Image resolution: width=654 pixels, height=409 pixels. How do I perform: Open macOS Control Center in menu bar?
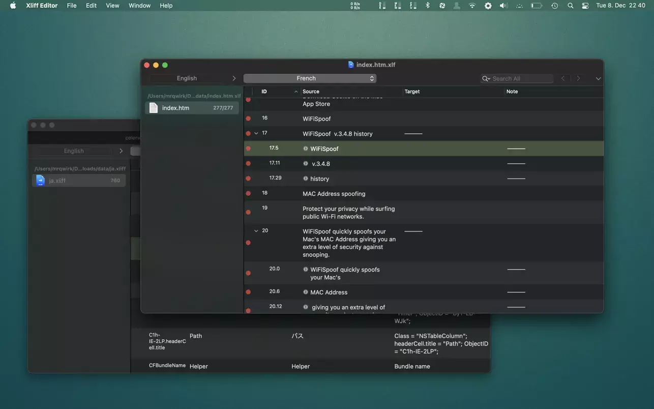(x=585, y=6)
